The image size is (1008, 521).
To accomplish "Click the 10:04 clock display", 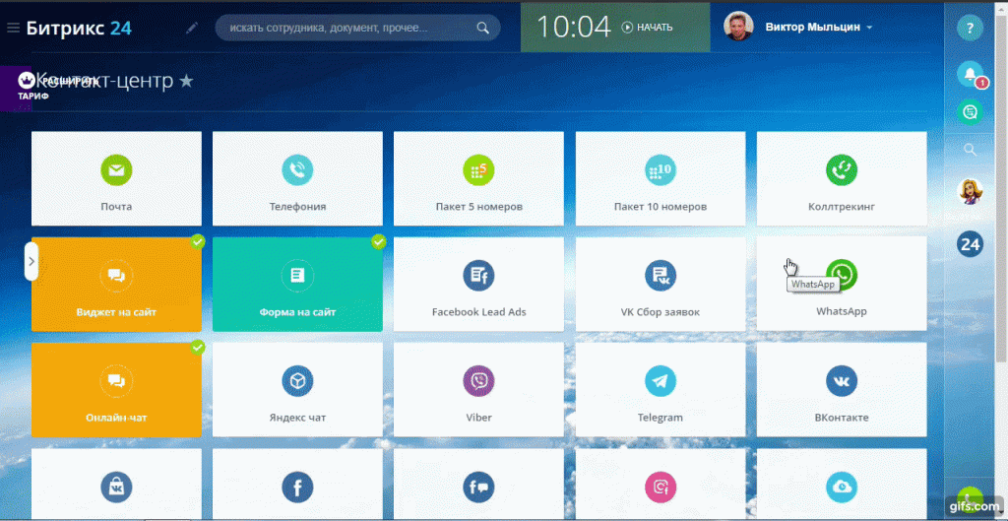I will [x=573, y=27].
